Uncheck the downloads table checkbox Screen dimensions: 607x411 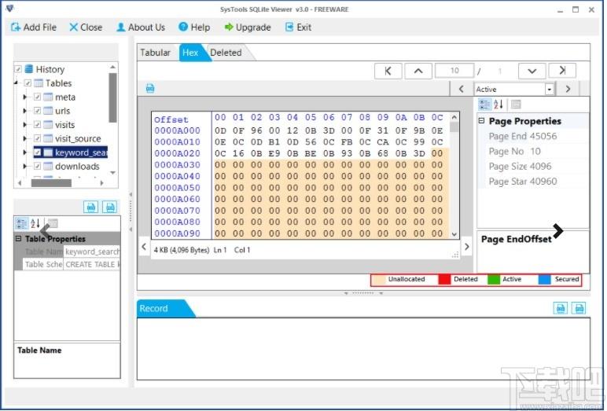(x=37, y=166)
